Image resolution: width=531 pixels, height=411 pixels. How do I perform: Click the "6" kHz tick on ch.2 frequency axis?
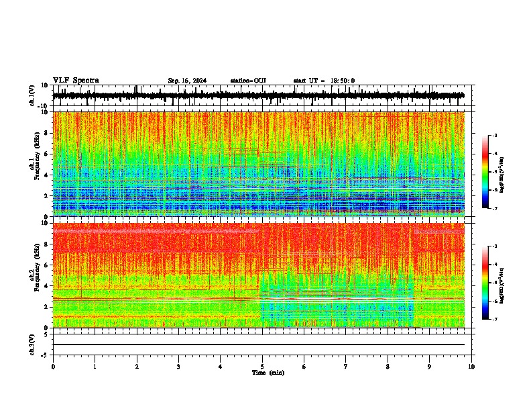tap(46, 265)
